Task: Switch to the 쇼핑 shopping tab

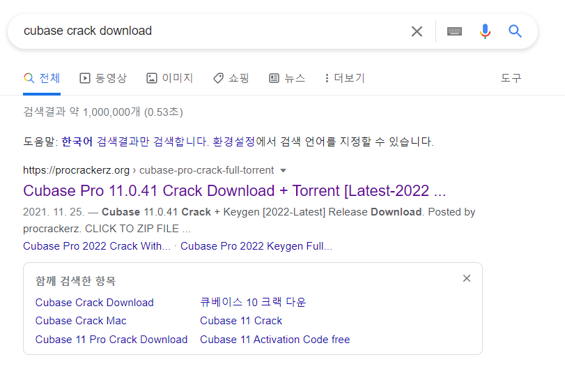Action: [x=231, y=78]
